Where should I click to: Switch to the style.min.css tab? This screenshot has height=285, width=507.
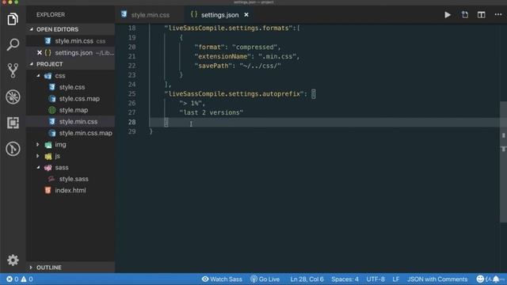[x=150, y=15]
